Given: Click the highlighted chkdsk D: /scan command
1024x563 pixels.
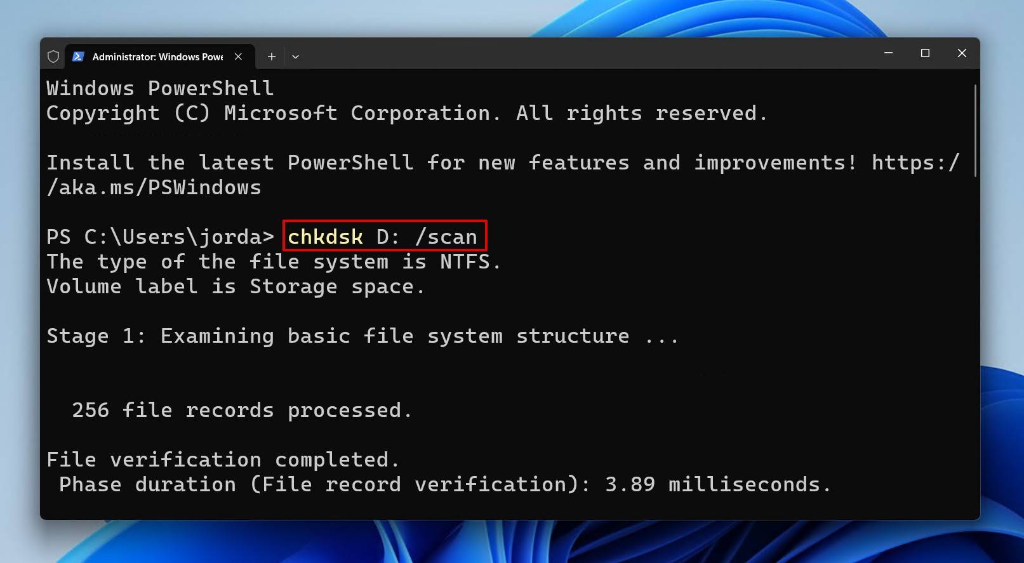Looking at the screenshot, I should (383, 236).
